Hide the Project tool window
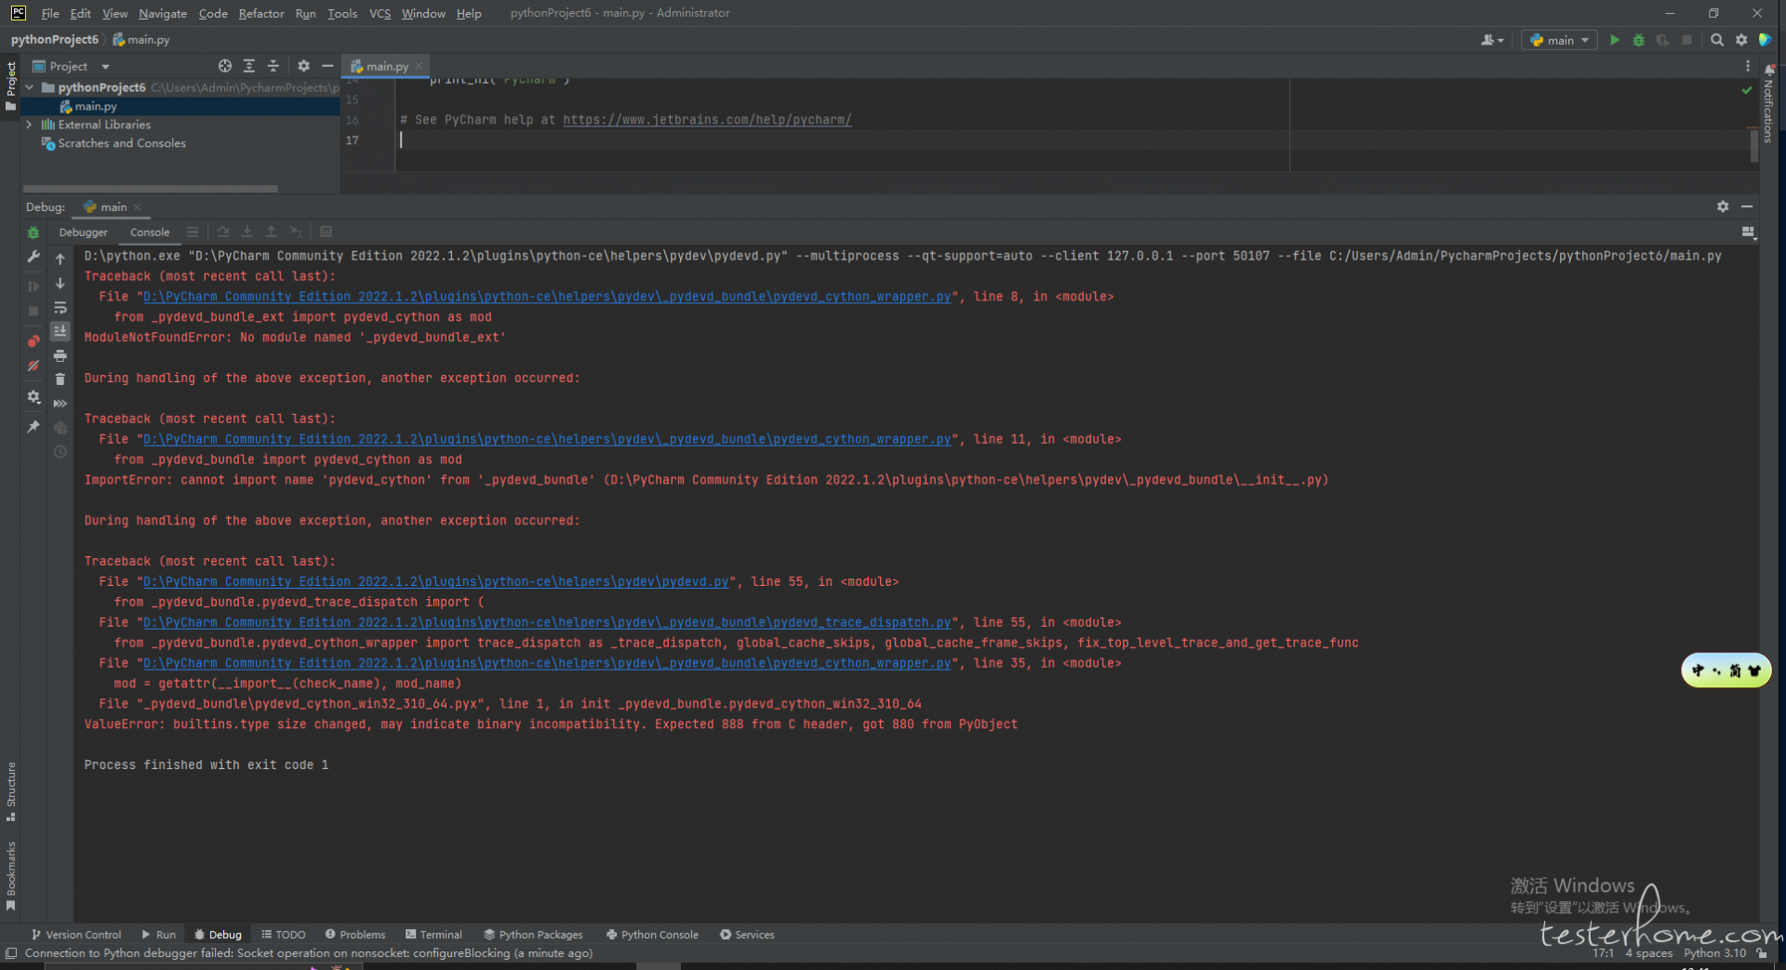The width and height of the screenshot is (1786, 970). tap(327, 66)
